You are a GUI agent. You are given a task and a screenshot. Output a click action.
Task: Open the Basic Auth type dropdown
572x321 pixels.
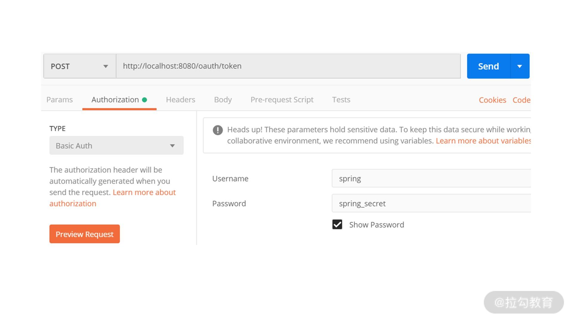tap(116, 146)
